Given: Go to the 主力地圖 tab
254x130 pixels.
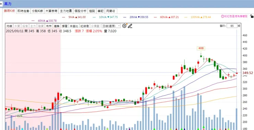Looking at the screenshot, I should pos(66,11).
